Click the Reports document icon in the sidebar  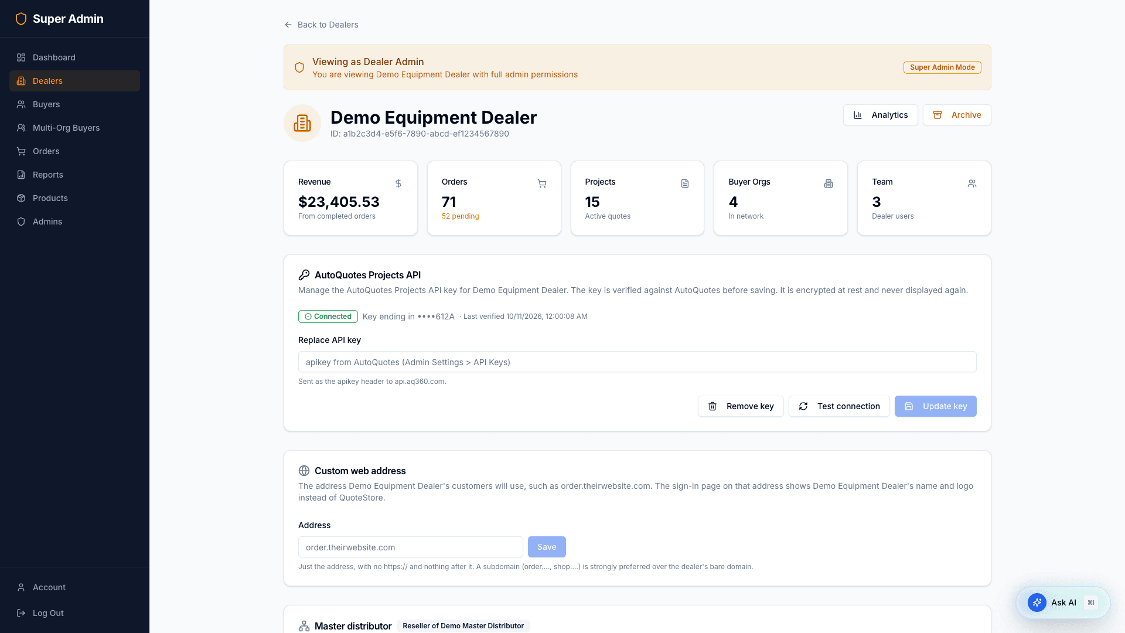[21, 175]
